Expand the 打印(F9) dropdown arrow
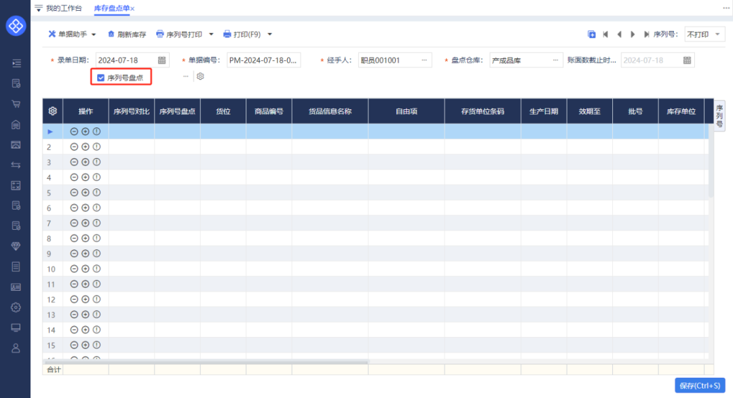Image resolution: width=733 pixels, height=398 pixels. (x=269, y=34)
